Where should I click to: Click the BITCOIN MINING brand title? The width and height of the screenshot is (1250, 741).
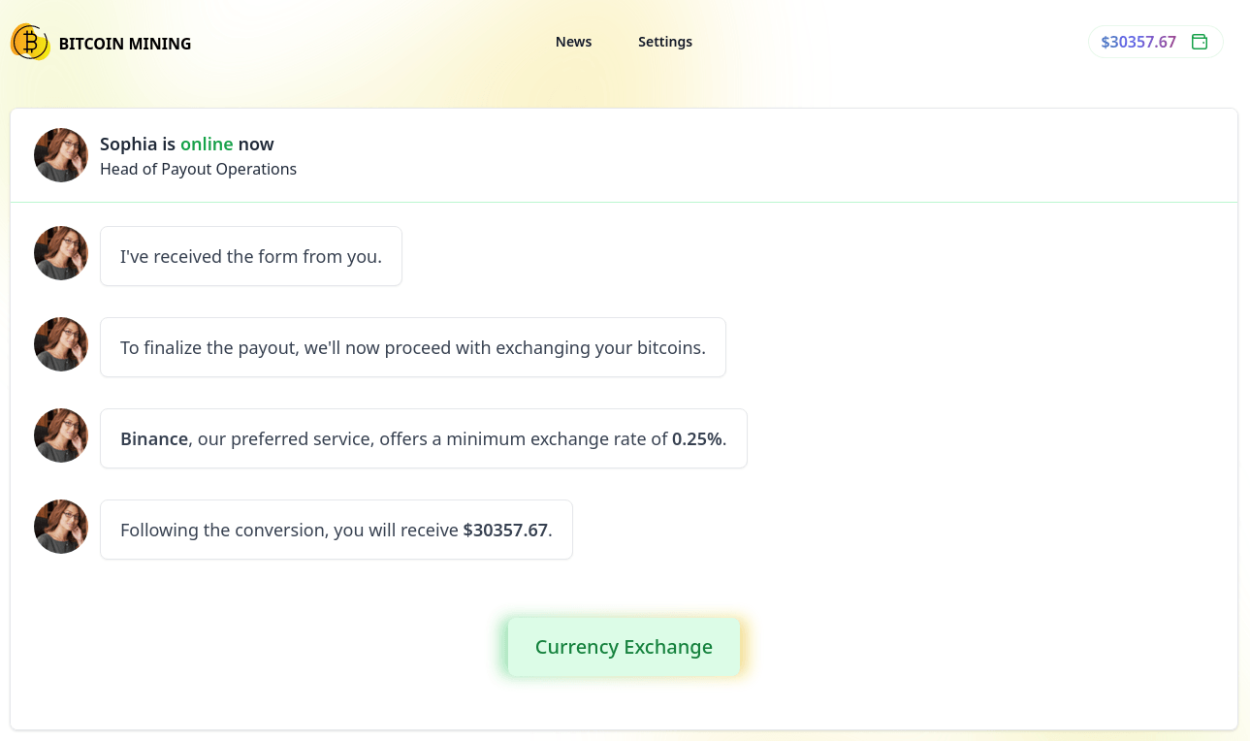coord(125,44)
